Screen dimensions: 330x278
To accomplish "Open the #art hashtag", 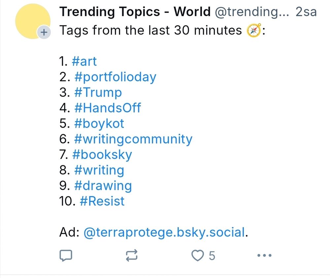I will click(84, 61).
